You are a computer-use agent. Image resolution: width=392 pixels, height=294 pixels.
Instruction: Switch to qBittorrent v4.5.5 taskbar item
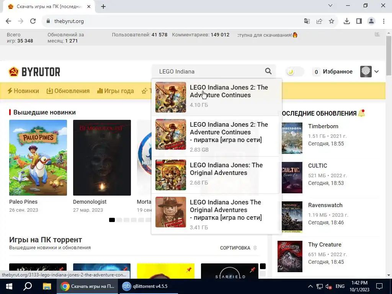pos(148,286)
